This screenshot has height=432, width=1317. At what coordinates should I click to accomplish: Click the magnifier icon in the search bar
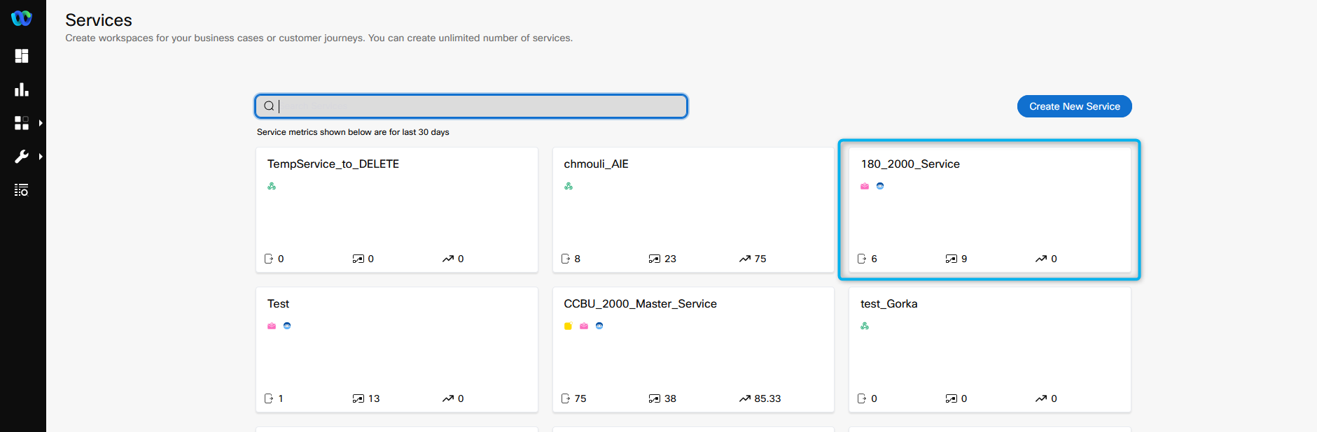pyautogui.click(x=269, y=106)
